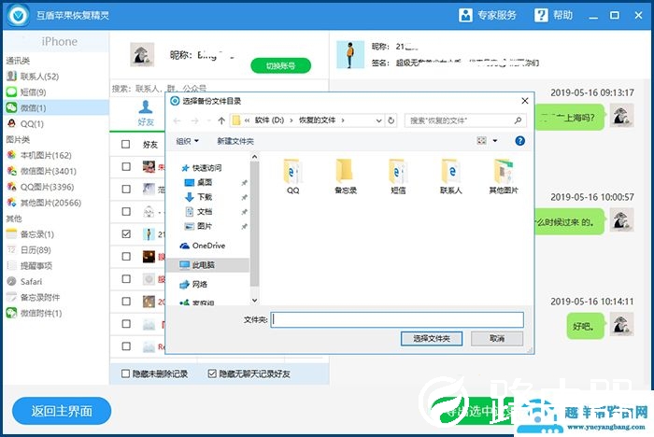The width and height of the screenshot is (654, 437).
Task: Select the 备忘录 folder
Action: click(346, 176)
